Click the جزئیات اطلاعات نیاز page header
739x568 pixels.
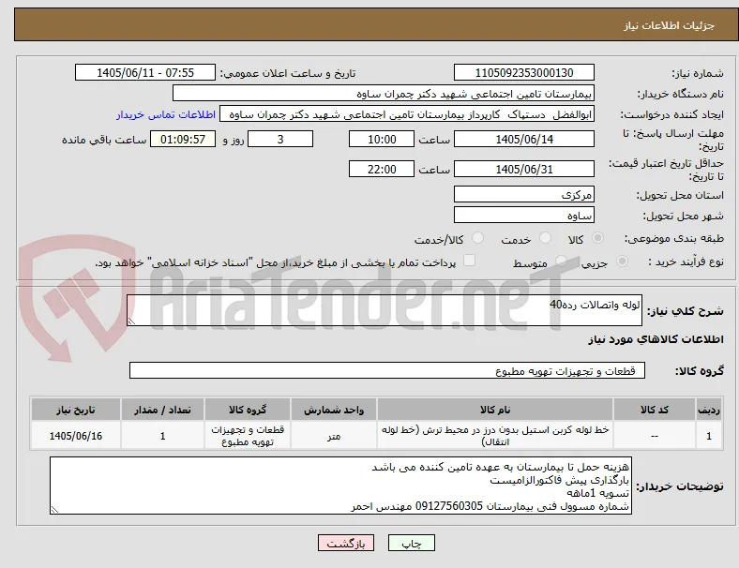(x=670, y=25)
